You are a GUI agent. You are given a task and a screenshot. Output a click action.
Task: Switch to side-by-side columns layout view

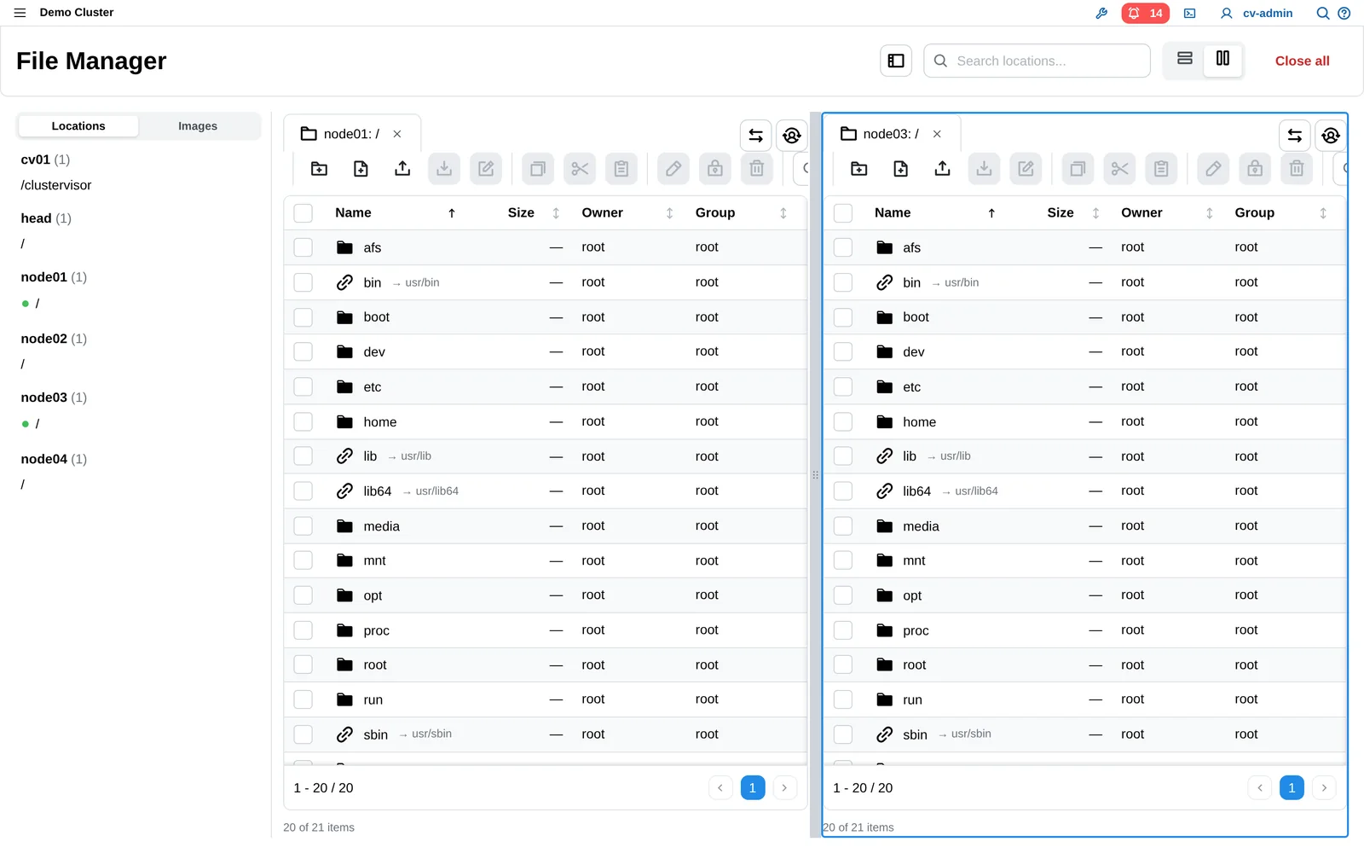1222,59
